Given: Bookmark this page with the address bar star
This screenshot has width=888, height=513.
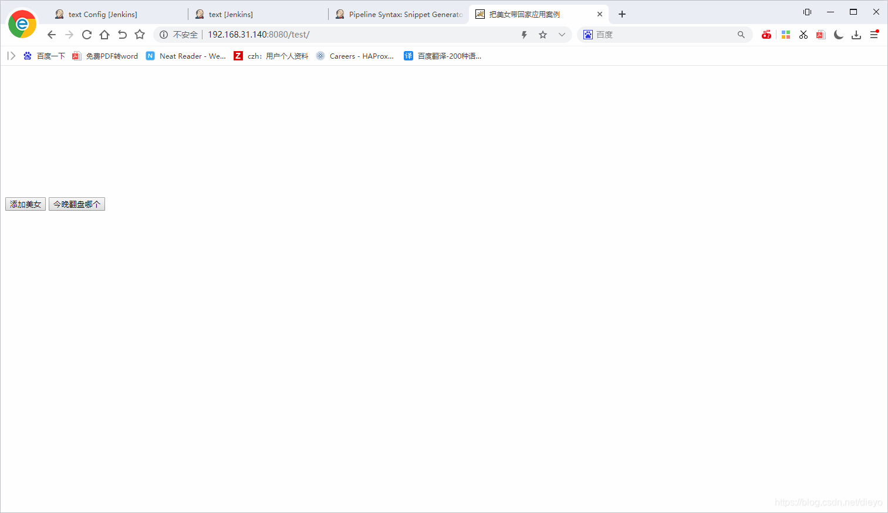Looking at the screenshot, I should pos(543,35).
